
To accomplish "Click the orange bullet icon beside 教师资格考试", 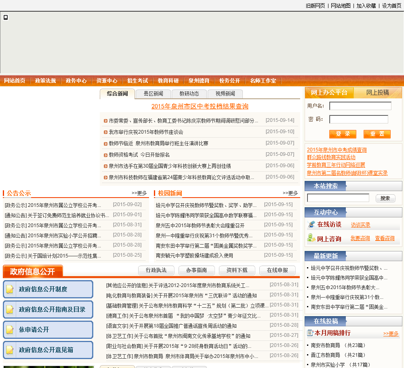I will tap(105, 155).
